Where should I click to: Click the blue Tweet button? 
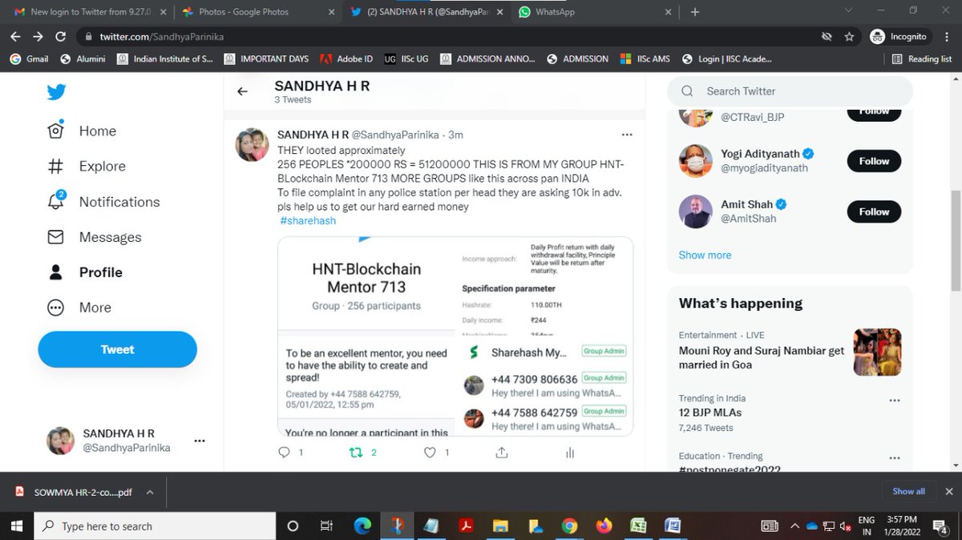pos(117,349)
